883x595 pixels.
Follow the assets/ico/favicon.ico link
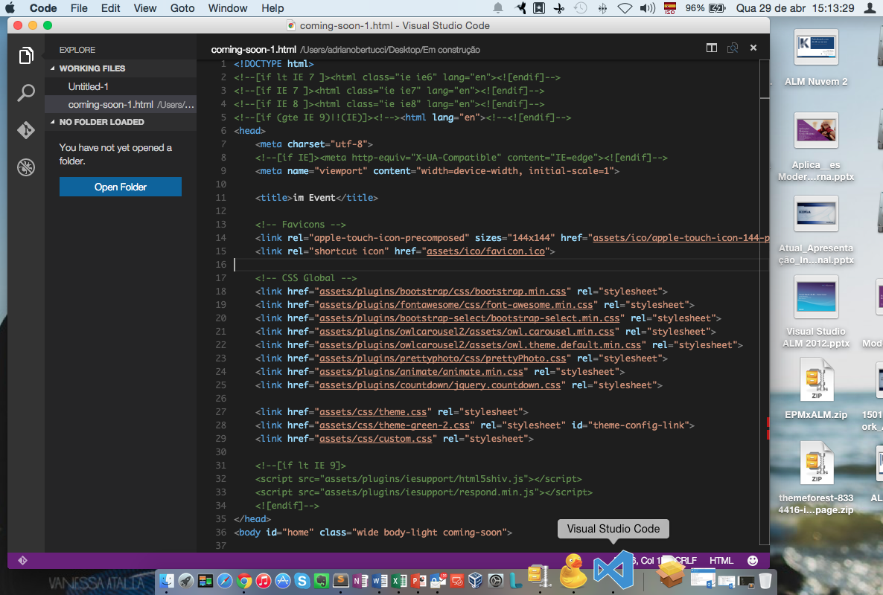(x=485, y=251)
